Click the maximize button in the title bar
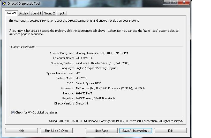The height and width of the screenshot is (138, 211). coord(174,2)
